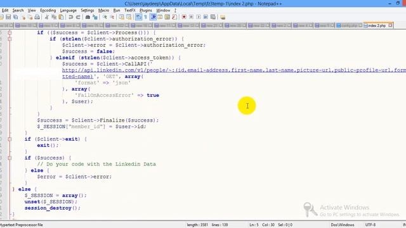
Task: Toggle the Word Wrap toolbar button
Action: (x=138, y=17)
